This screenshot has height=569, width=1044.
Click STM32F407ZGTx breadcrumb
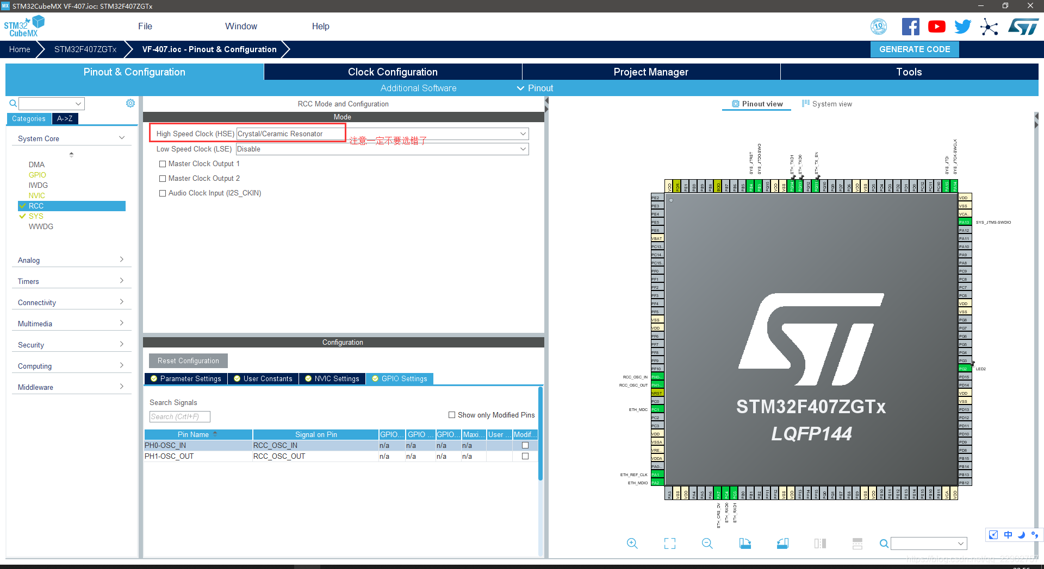pyautogui.click(x=85, y=49)
